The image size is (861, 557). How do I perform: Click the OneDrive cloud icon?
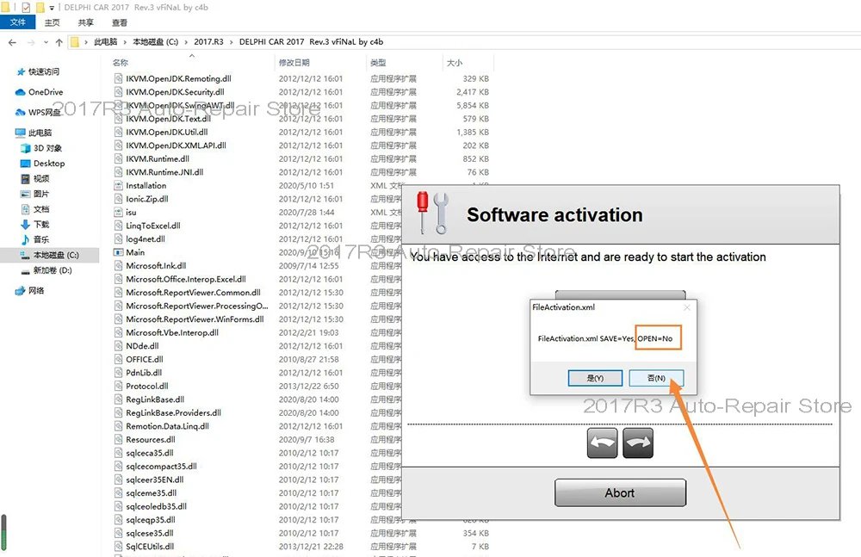(x=21, y=92)
